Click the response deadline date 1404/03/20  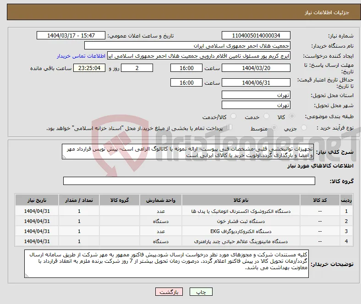[256, 68]
